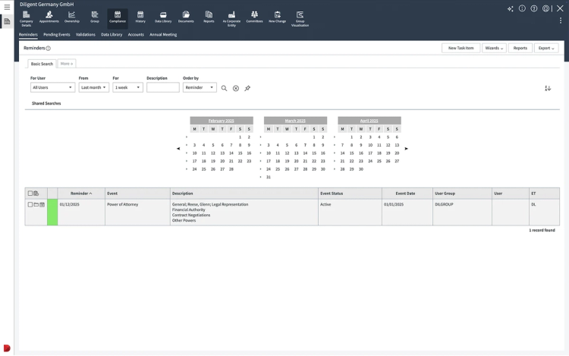Open the info circle icon in header
Screen dimensions: 569x356
click(x=522, y=8)
